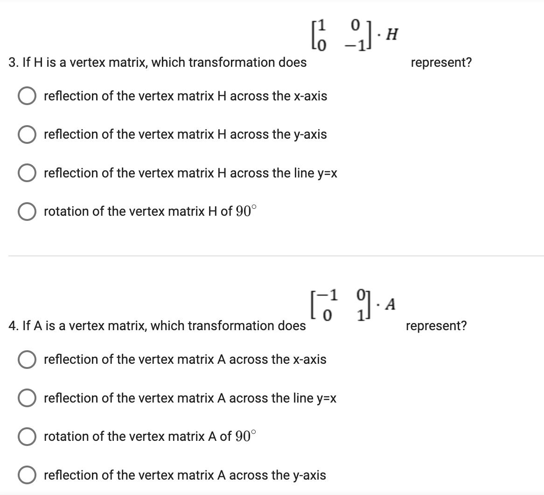
Task: Select reflection of A across line y=x
Action: coord(27,398)
